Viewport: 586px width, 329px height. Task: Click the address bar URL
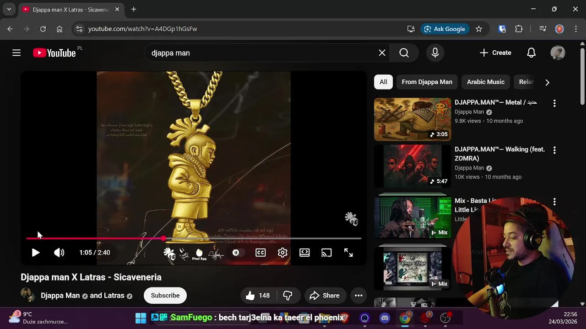[142, 29]
